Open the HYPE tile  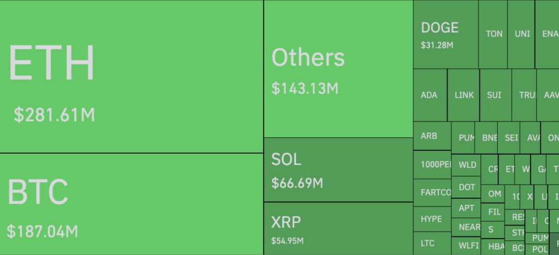click(x=432, y=219)
